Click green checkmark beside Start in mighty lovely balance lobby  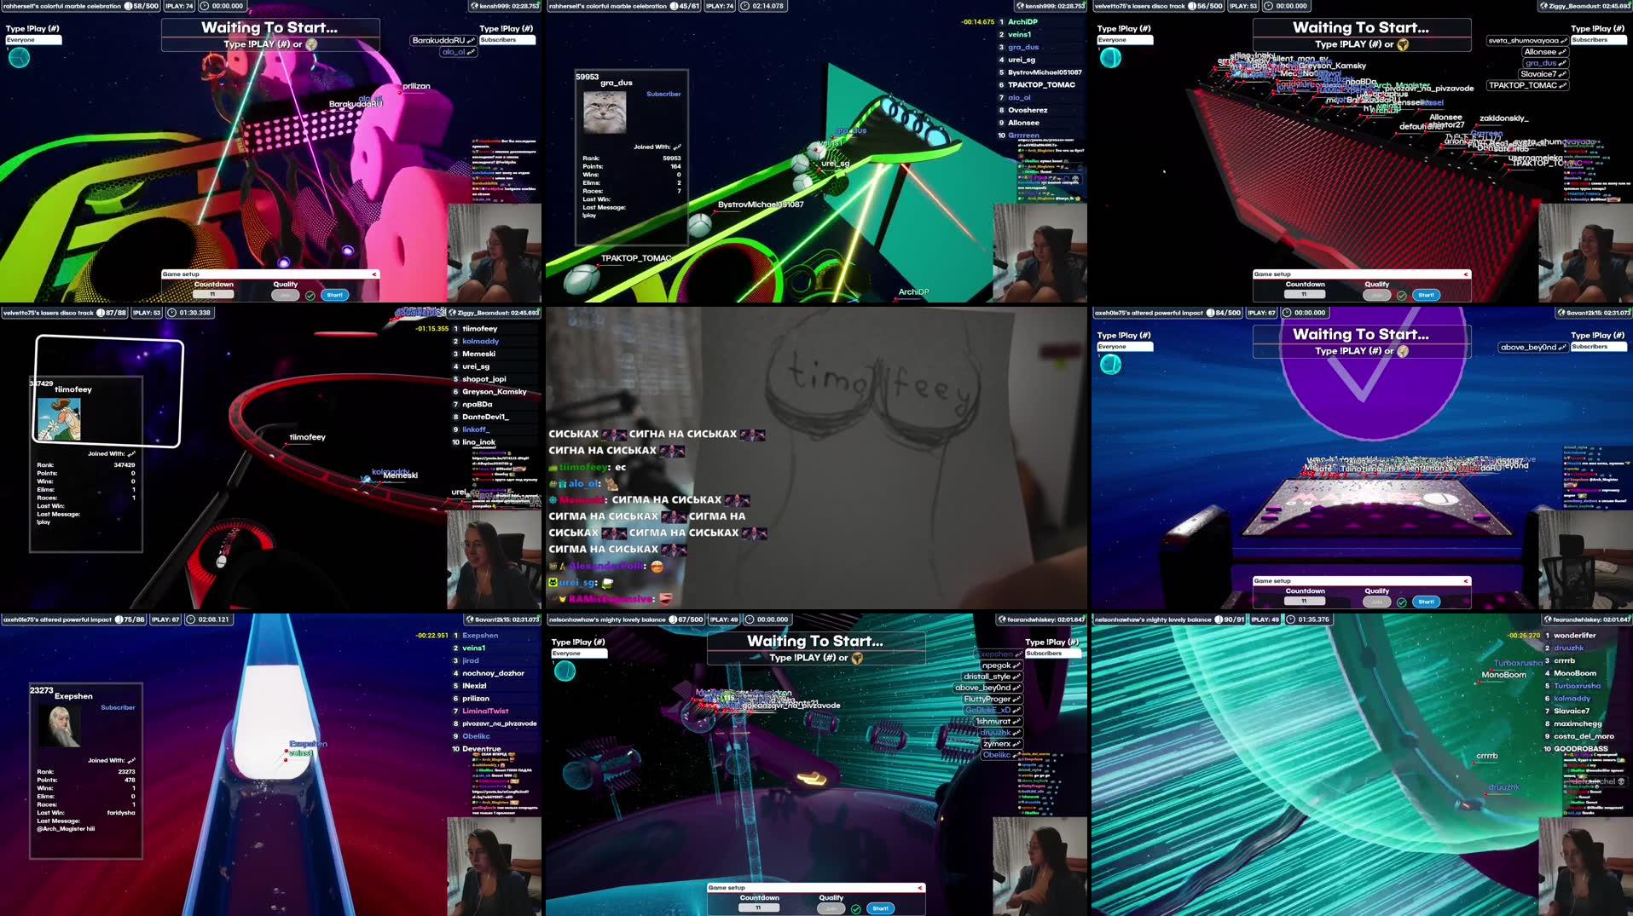click(856, 909)
